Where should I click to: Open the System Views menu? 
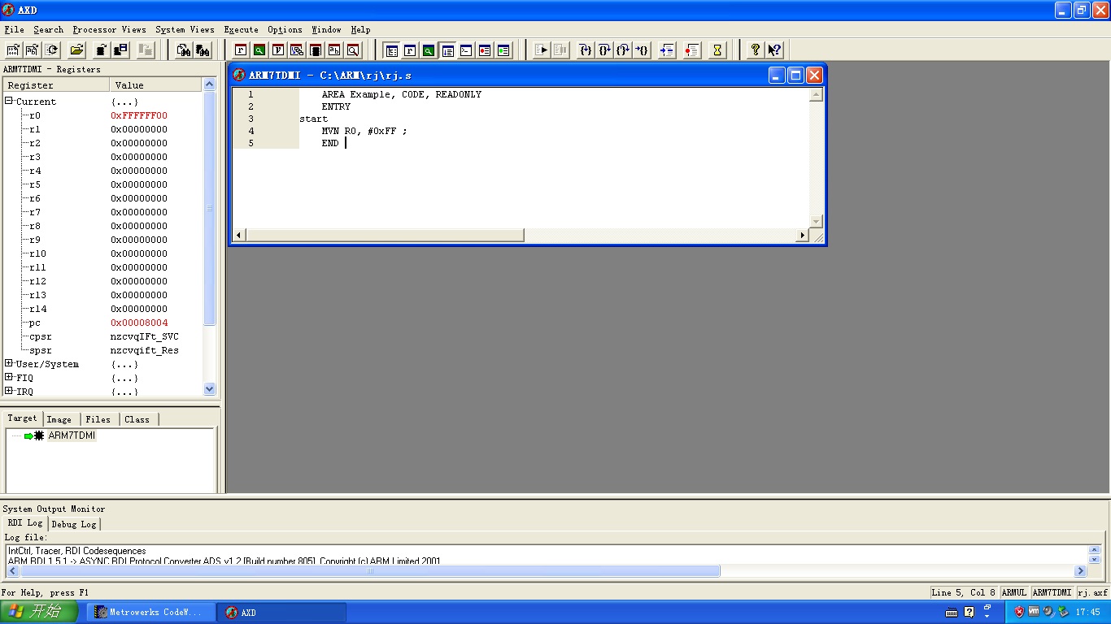point(185,29)
